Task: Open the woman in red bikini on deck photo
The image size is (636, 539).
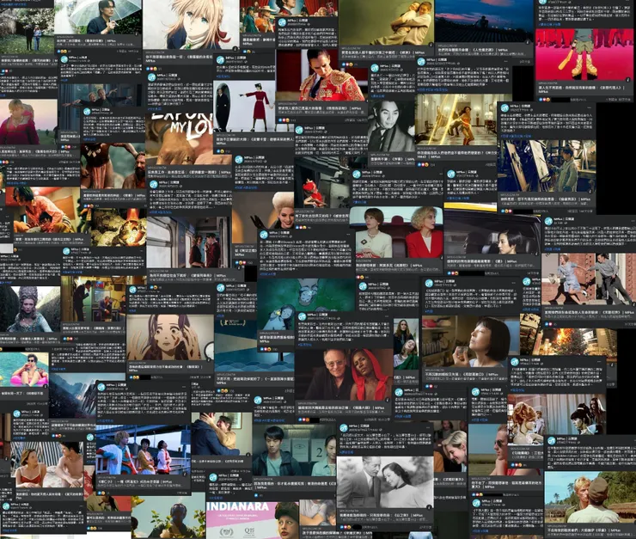Action: 47,464
